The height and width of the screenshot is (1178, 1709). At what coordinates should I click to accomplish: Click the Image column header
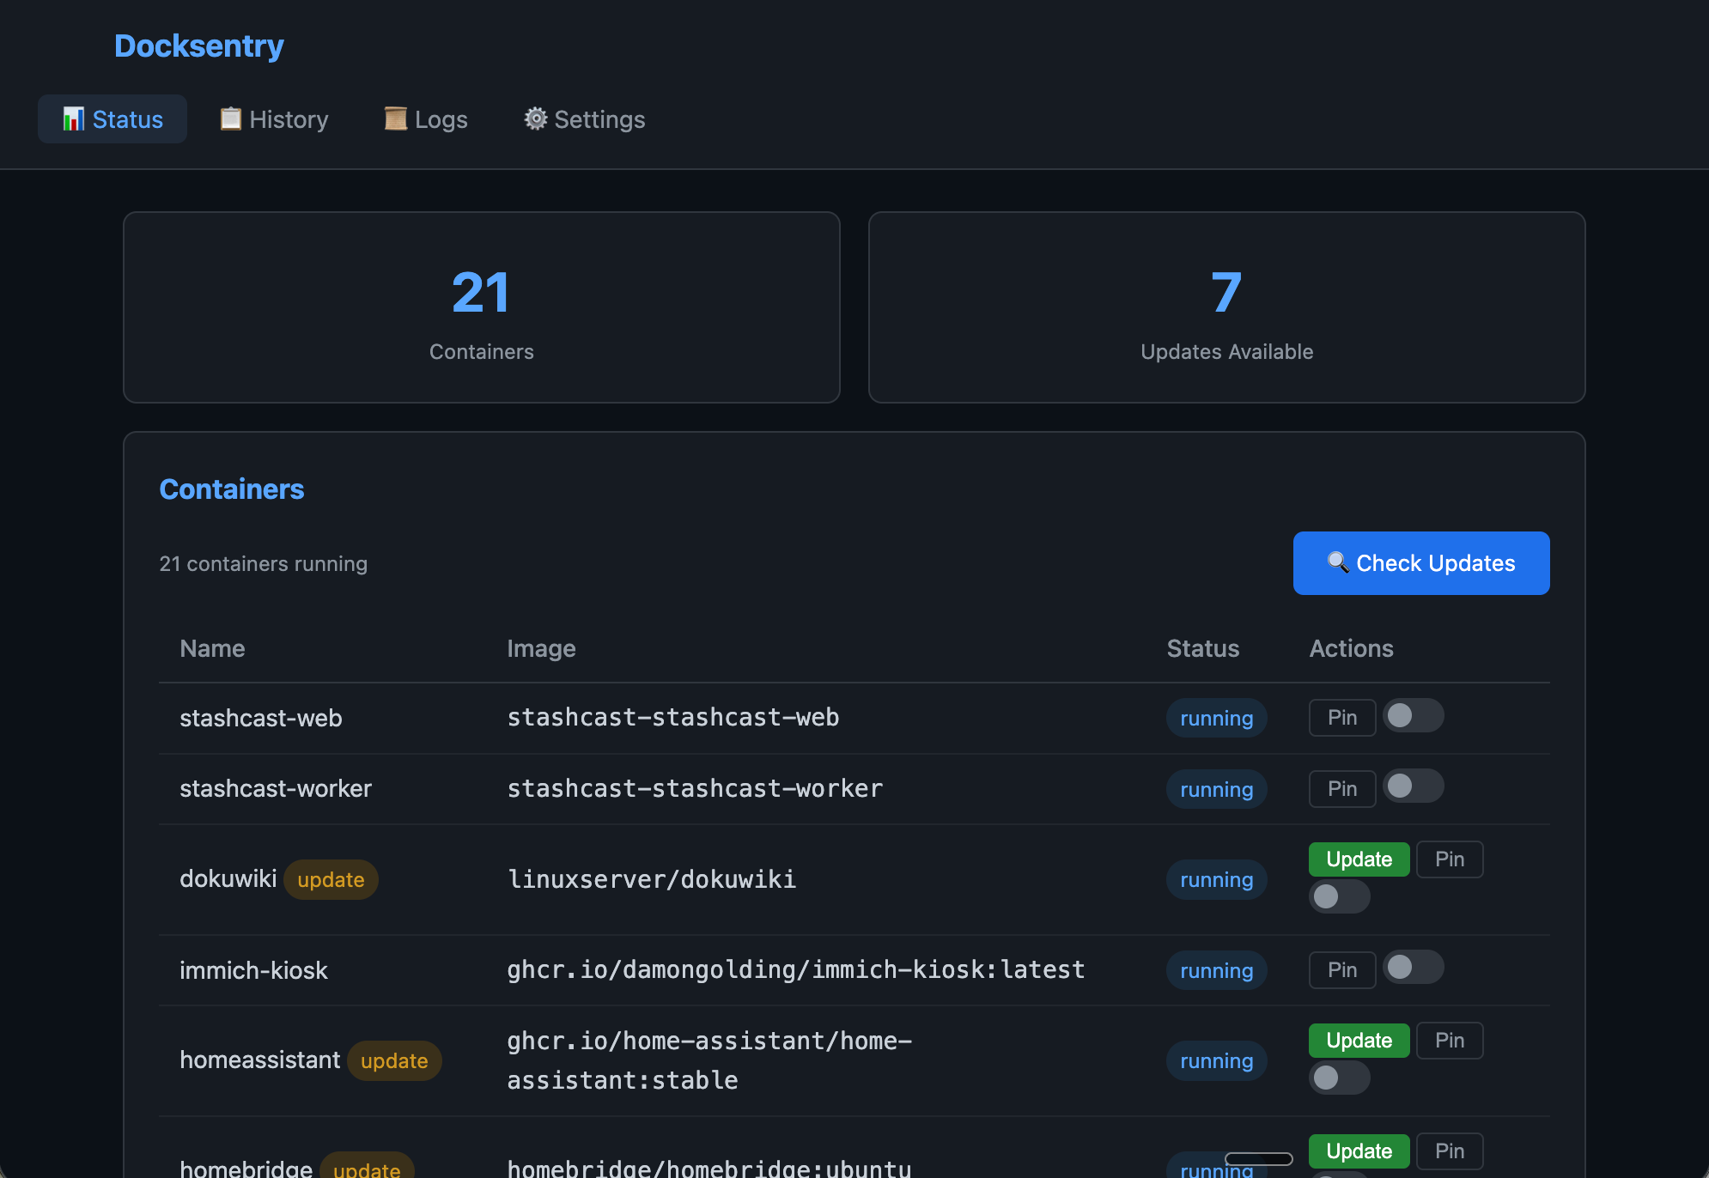pyautogui.click(x=541, y=648)
